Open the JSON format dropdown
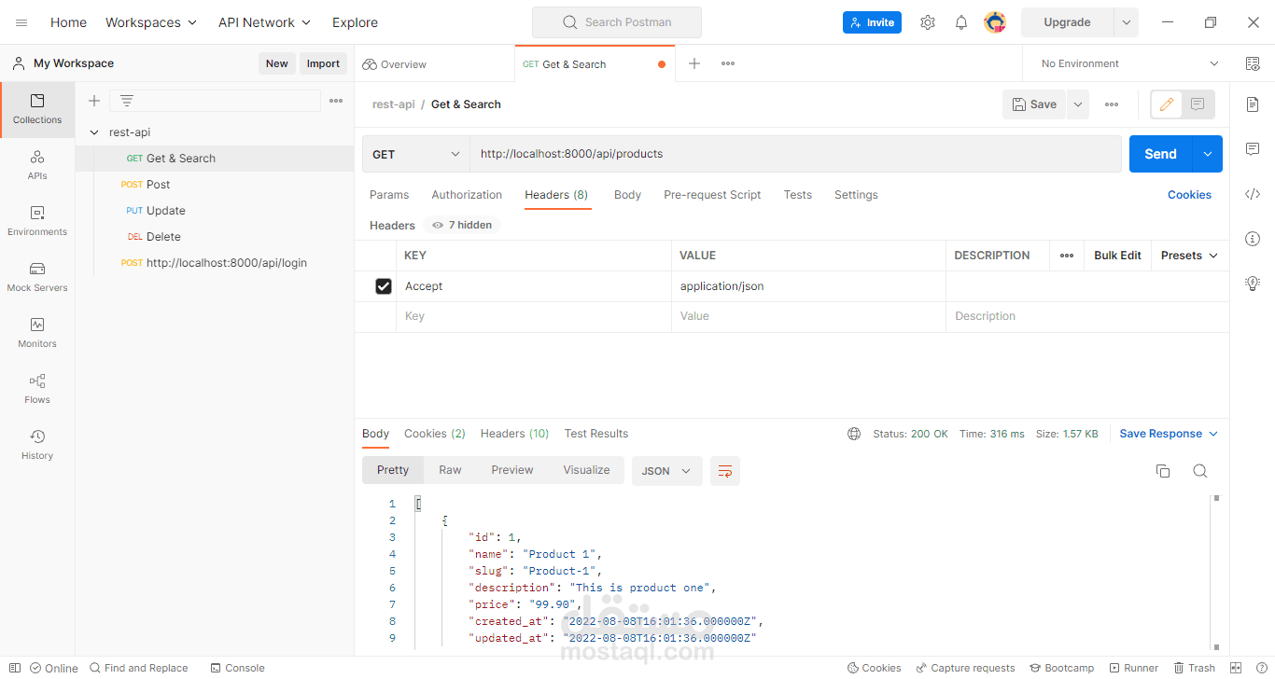 tap(667, 471)
